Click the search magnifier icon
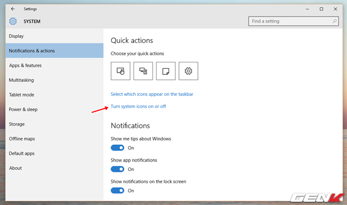The height and width of the screenshot is (205, 347). 335,21
